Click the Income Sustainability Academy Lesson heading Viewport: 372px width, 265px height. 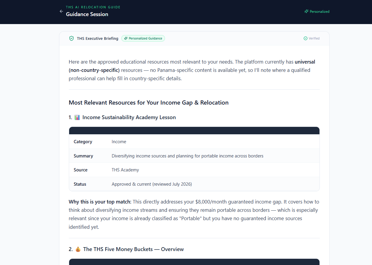tap(129, 117)
